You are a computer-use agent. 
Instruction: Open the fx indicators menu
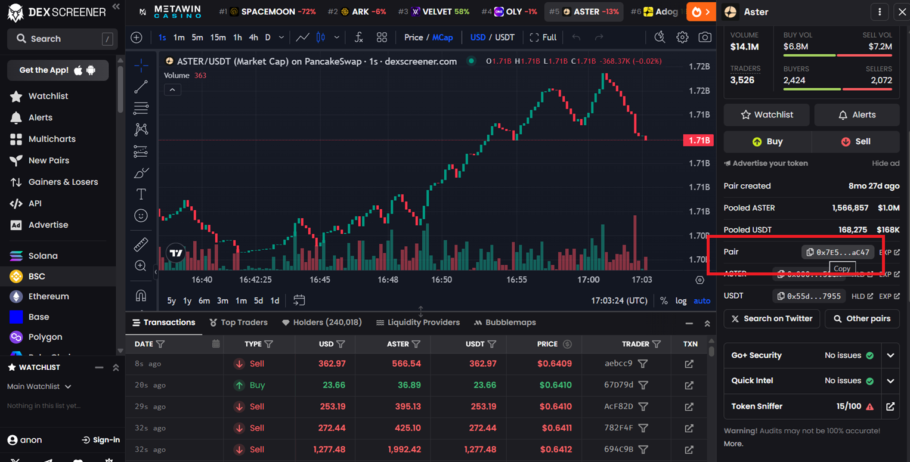[358, 38]
